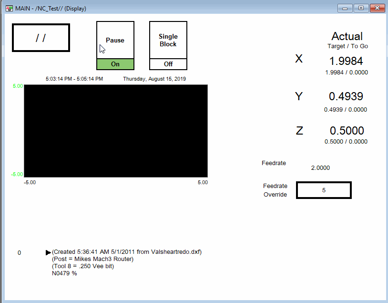Maximize the MAIN display window

pyautogui.click(x=361, y=8)
